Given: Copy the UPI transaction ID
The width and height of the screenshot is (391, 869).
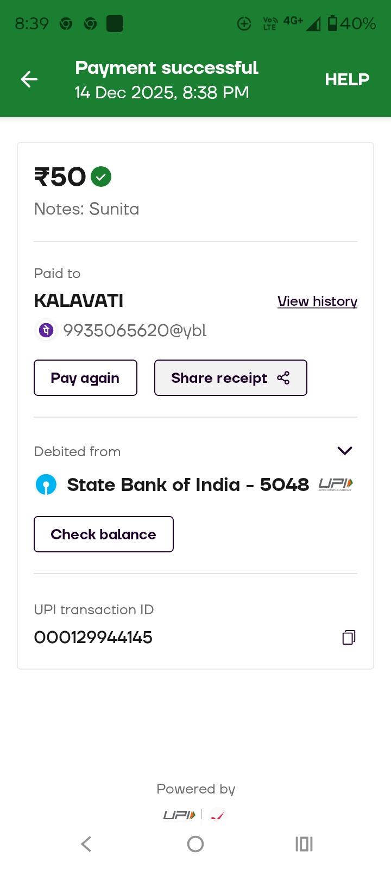Looking at the screenshot, I should (349, 637).
